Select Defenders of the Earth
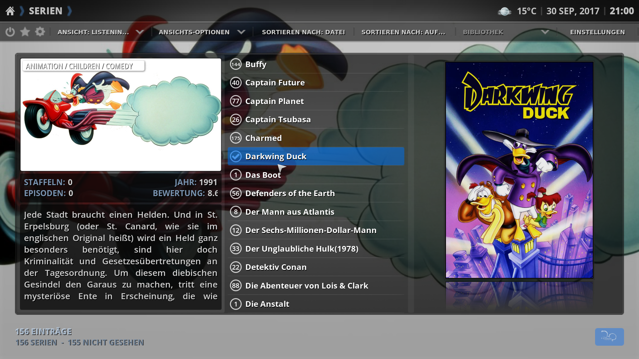This screenshot has height=359, width=639. [x=316, y=193]
